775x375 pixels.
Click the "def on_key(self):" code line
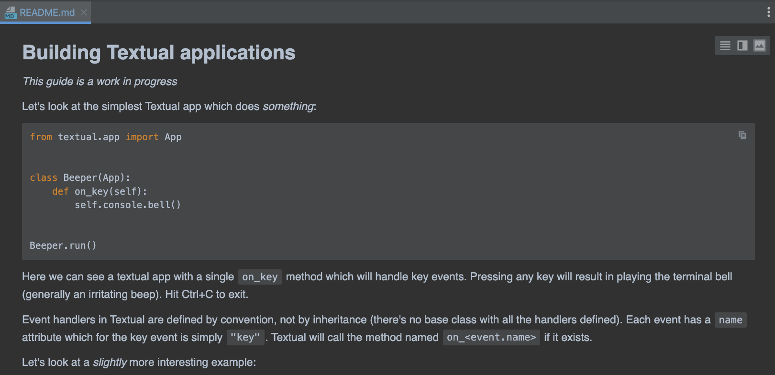click(100, 191)
